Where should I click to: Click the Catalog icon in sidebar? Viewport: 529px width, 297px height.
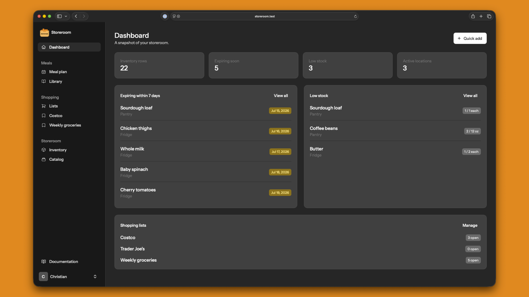(x=44, y=159)
